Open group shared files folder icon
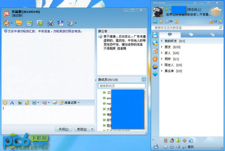This screenshot has width=225, height=151. (19, 23)
